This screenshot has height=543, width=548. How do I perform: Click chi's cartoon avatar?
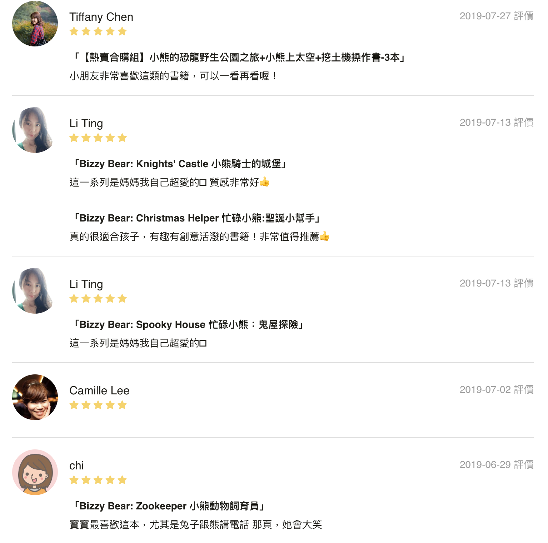35,472
